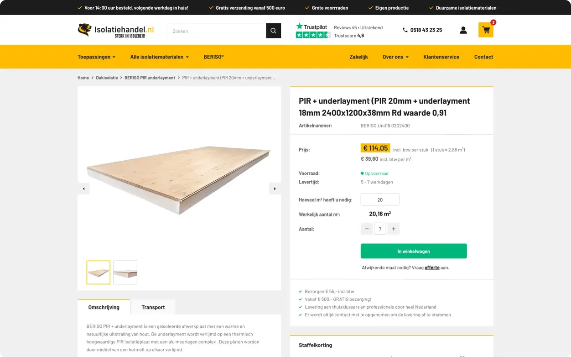
Task: Click the search magnifier icon
Action: pos(273,31)
